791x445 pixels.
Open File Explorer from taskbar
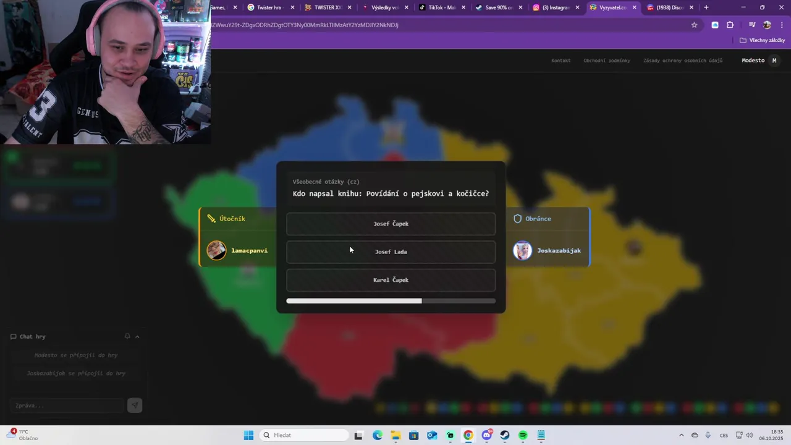[x=395, y=435]
